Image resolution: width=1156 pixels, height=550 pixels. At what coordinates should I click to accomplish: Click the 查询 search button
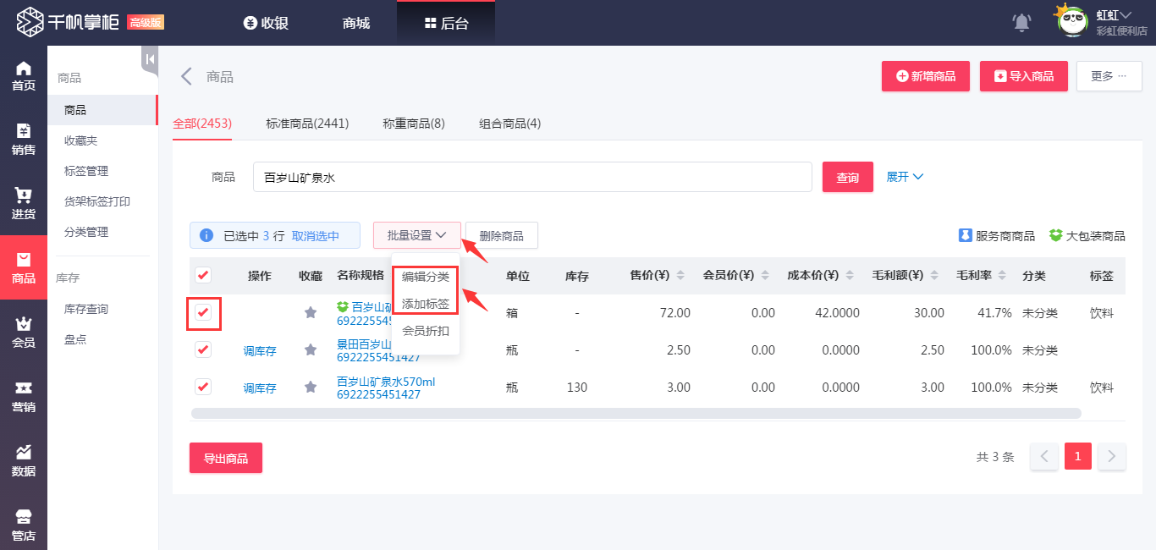point(847,178)
